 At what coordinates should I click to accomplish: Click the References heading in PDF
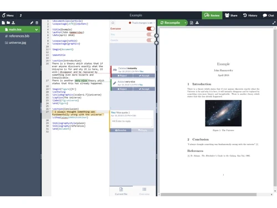pyautogui.click(x=195, y=151)
